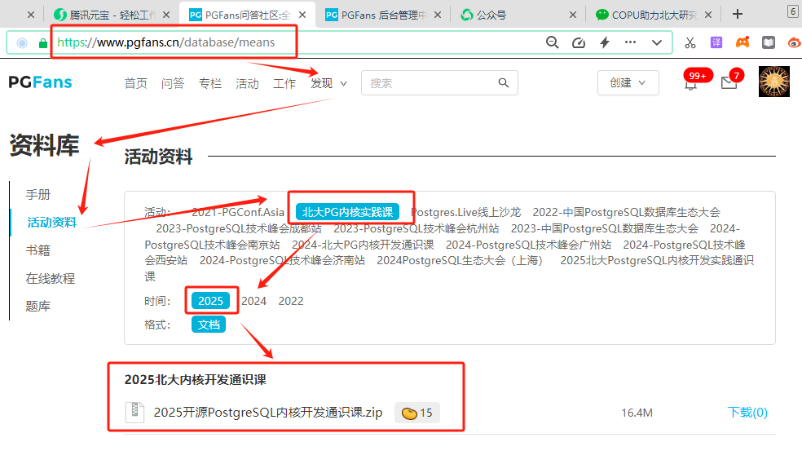The width and height of the screenshot is (802, 464).
Task: Select the 2024 time filter
Action: 254,302
